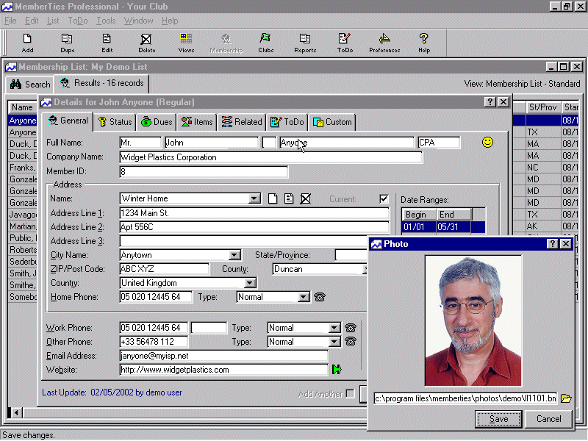Save the photo with Save button
The height and width of the screenshot is (441, 588).
[x=498, y=419]
